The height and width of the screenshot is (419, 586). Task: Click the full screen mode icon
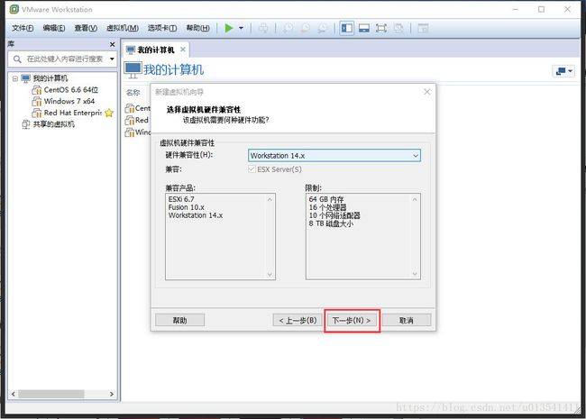click(x=380, y=28)
